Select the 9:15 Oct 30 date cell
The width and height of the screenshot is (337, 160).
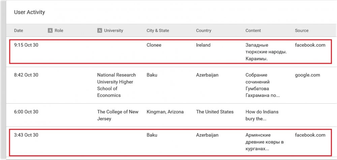(26, 45)
